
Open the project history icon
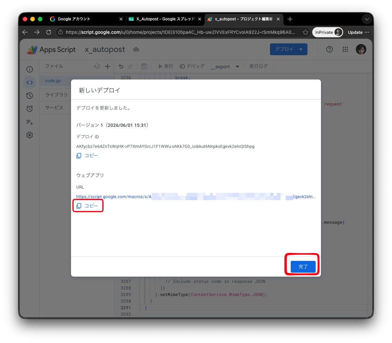pyautogui.click(x=30, y=95)
